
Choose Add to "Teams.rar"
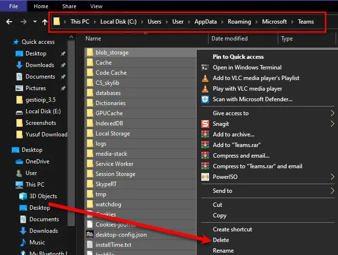click(237, 145)
